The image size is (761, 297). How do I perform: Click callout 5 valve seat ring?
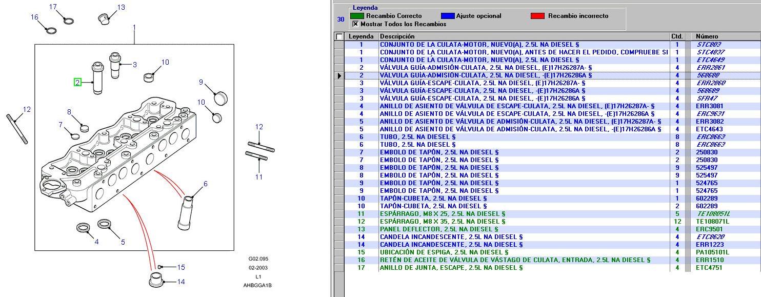pos(123,242)
